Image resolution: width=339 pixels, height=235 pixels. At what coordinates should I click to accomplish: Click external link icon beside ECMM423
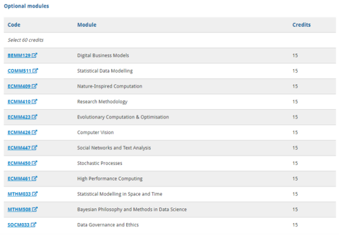(x=34, y=117)
